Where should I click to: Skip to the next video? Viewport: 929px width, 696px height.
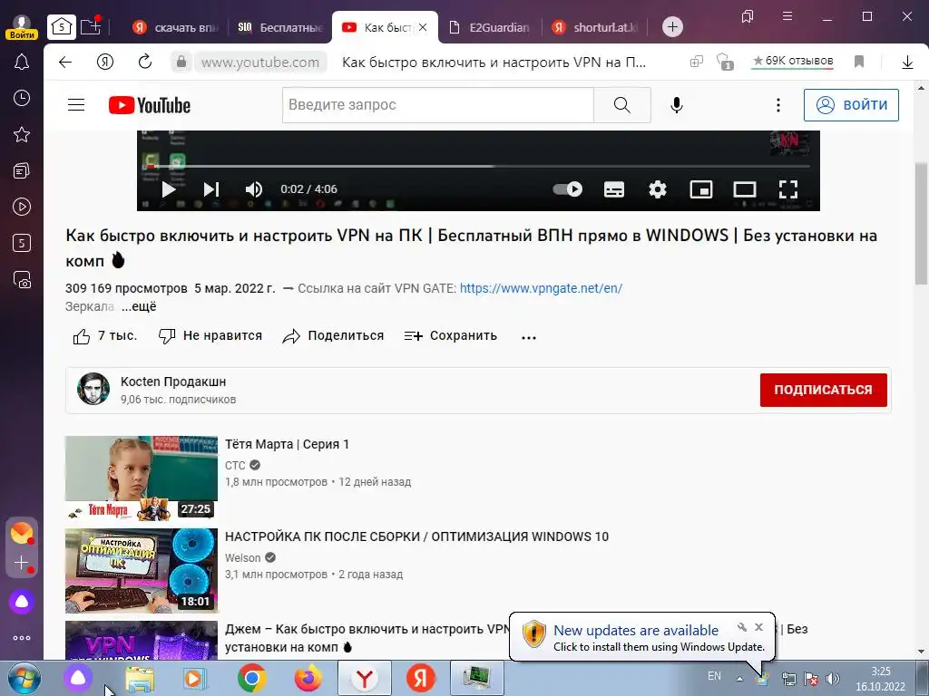pos(211,189)
